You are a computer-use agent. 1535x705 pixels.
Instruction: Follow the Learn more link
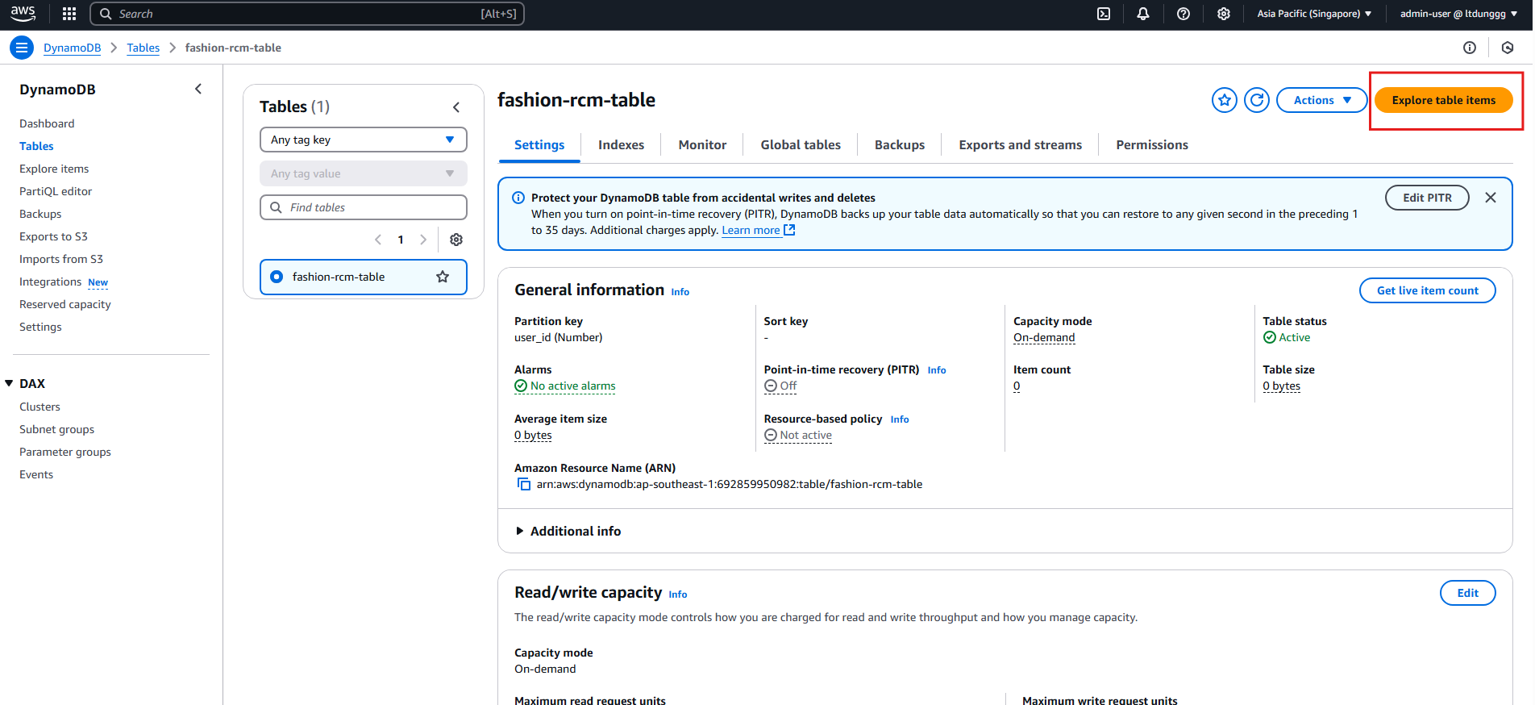(x=759, y=231)
